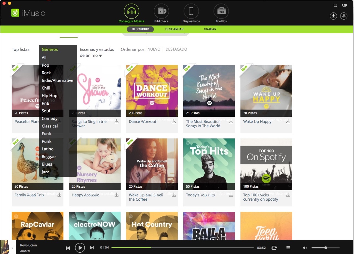Select Hip Hop genre
The height and width of the screenshot is (254, 354).
pos(50,96)
